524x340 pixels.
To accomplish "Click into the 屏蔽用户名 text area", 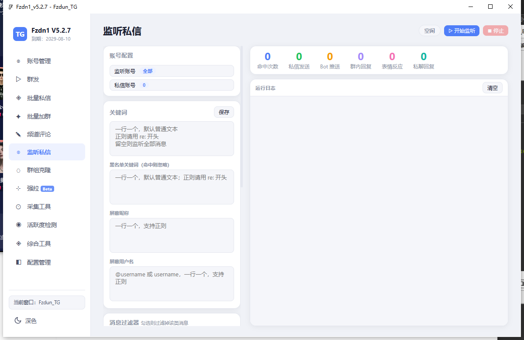I will pos(172,284).
